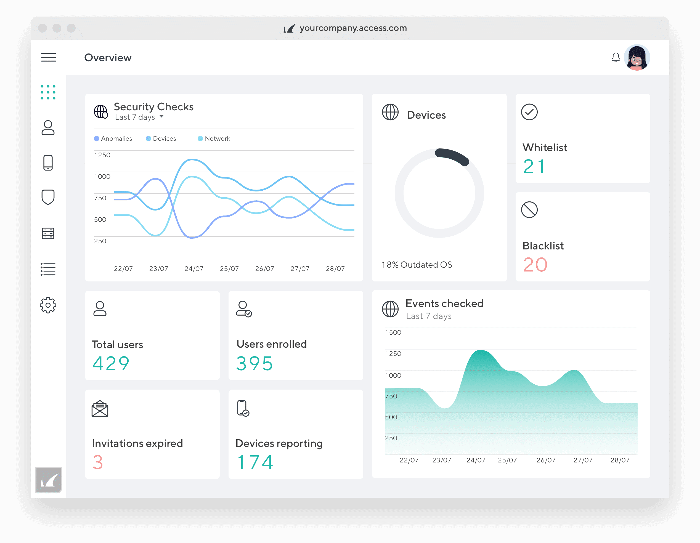Click the Invitations expired label

(137, 443)
